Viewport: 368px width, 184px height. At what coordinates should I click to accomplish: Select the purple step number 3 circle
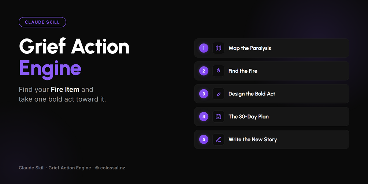[x=204, y=94]
